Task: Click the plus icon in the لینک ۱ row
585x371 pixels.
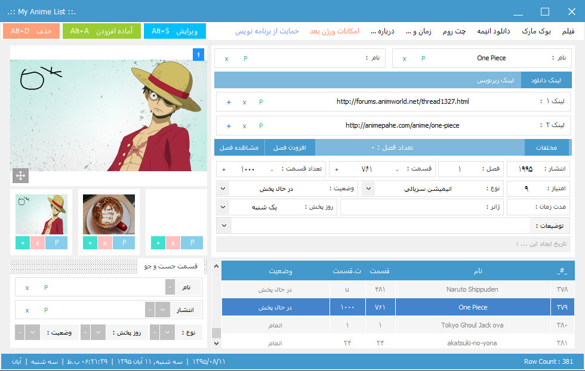Action: [x=229, y=102]
